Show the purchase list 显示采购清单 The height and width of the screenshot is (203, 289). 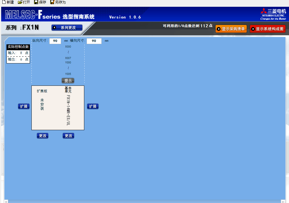(231, 29)
